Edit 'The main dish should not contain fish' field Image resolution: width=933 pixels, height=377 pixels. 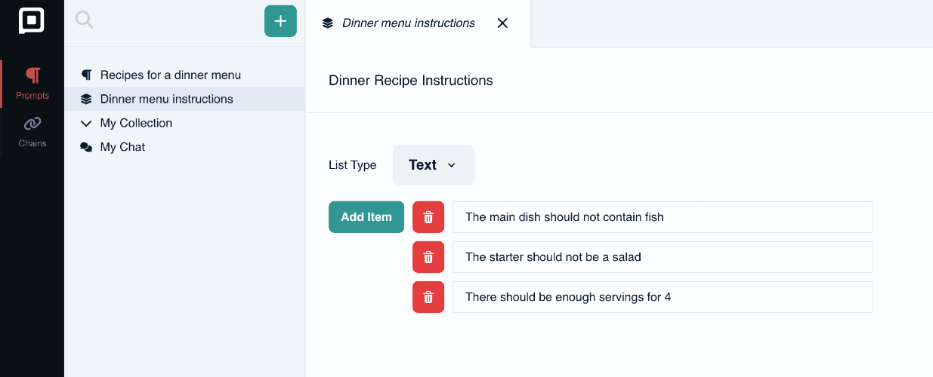click(663, 217)
